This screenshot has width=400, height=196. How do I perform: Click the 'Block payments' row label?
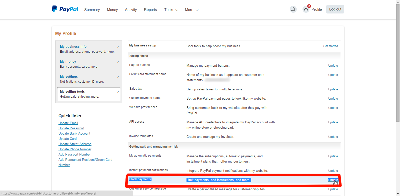(140, 179)
